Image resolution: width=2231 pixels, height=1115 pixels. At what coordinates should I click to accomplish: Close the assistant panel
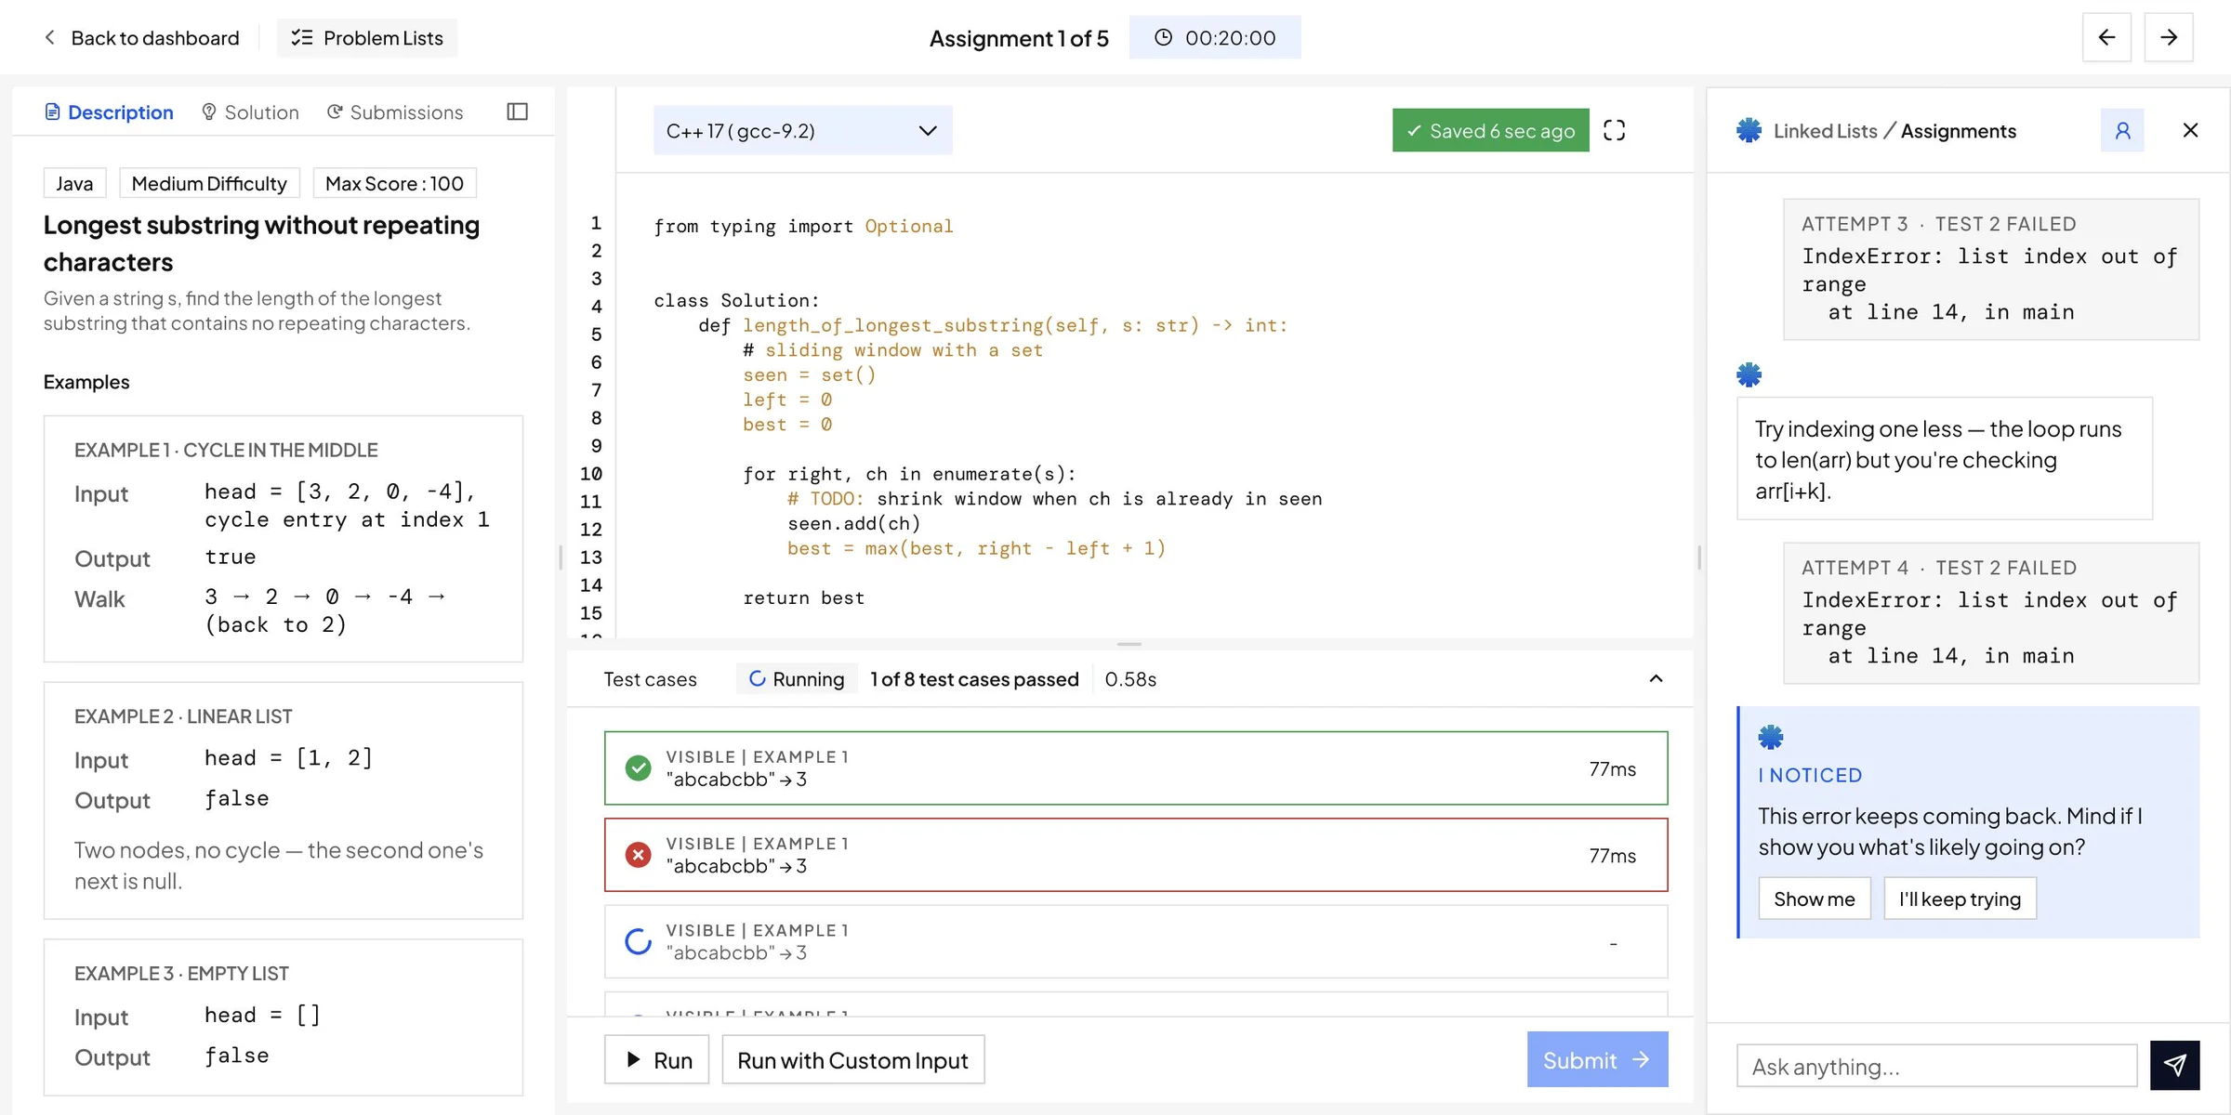[x=2190, y=130]
